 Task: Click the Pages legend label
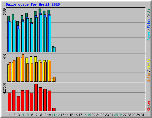click(x=148, y=36)
